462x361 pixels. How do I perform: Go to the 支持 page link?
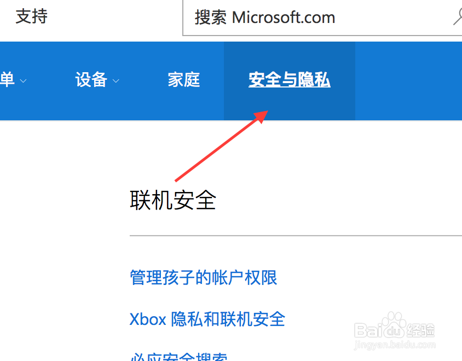(32, 16)
